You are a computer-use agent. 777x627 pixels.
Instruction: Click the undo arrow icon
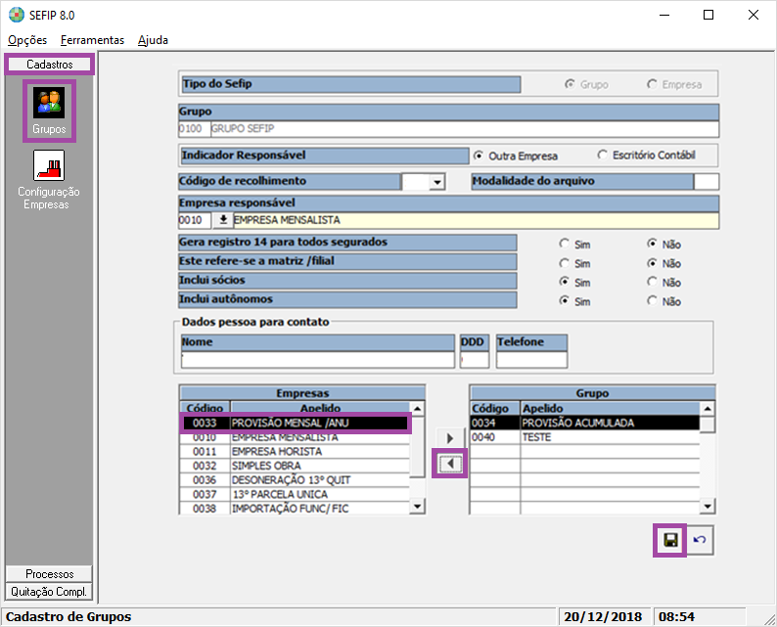(x=700, y=540)
